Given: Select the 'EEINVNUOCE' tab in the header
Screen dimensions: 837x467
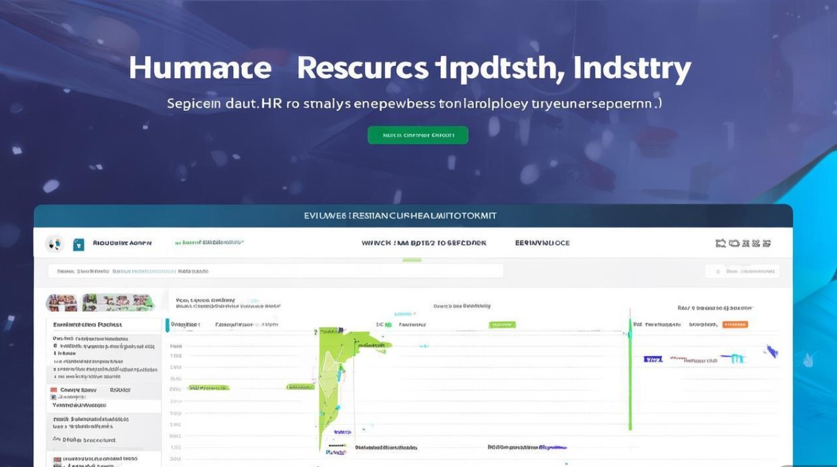Looking at the screenshot, I should coord(542,243).
